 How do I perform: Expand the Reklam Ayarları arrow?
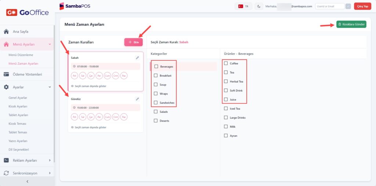tap(50, 160)
